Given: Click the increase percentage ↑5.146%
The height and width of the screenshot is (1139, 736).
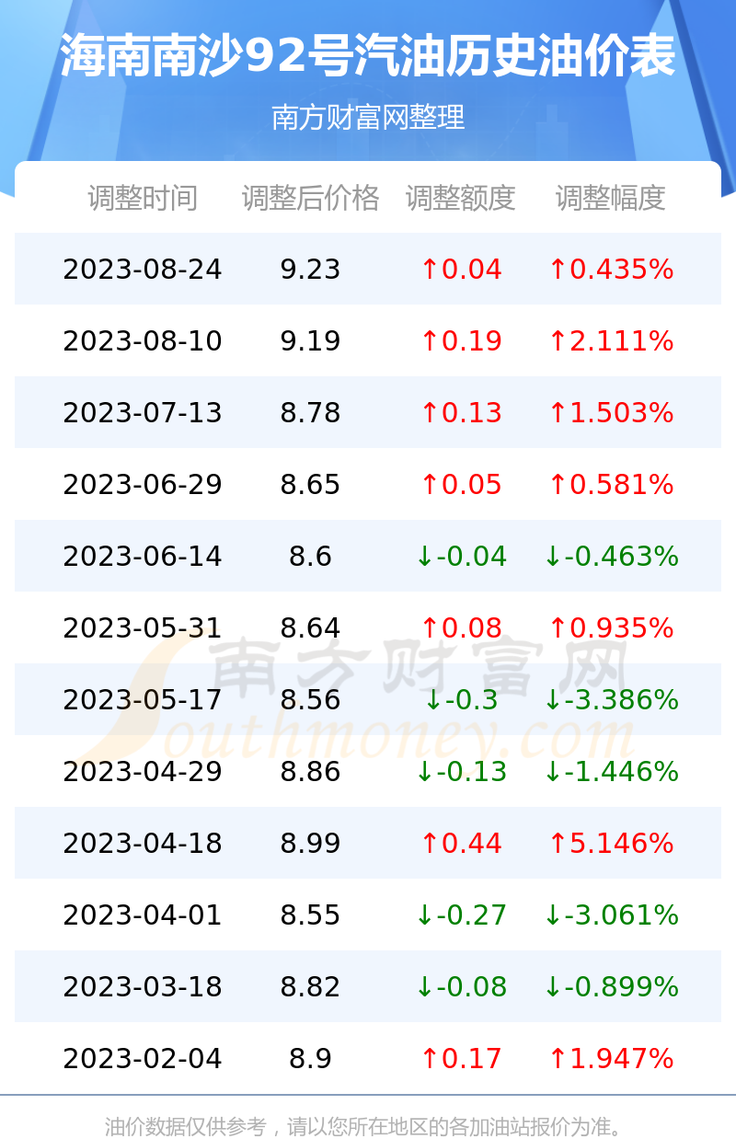Looking at the screenshot, I should (611, 844).
